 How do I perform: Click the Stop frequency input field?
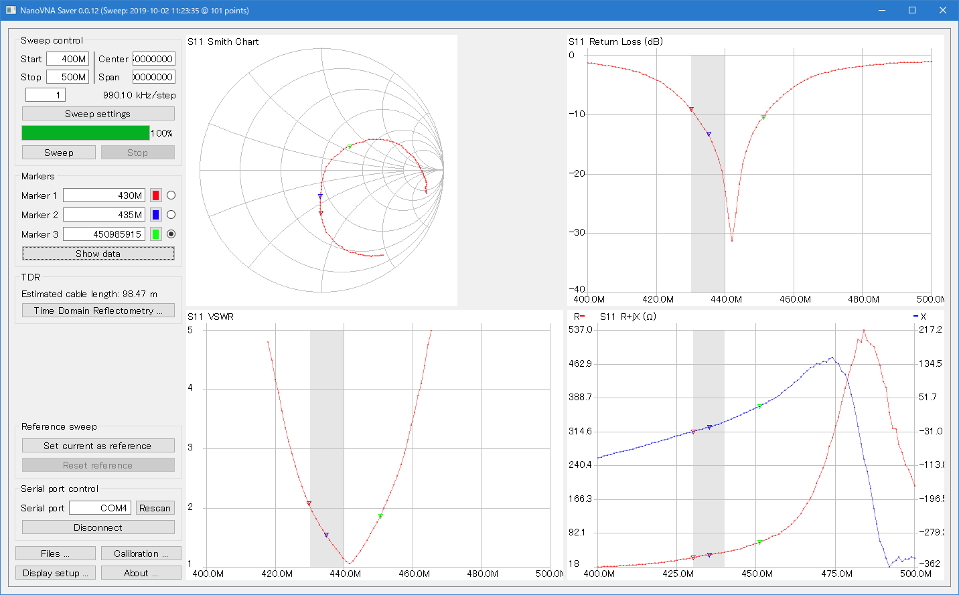click(68, 77)
